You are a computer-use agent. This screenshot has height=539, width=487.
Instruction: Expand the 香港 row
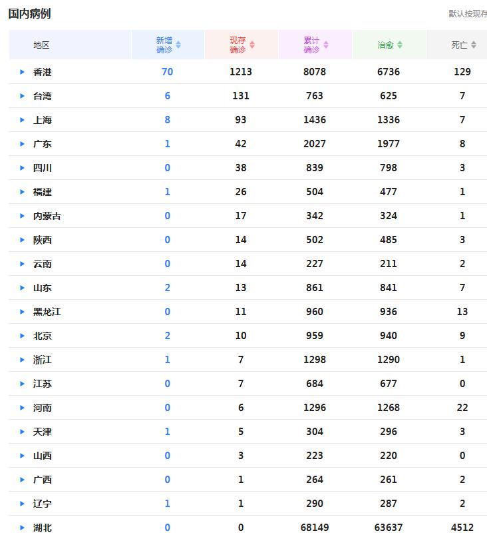click(x=22, y=72)
